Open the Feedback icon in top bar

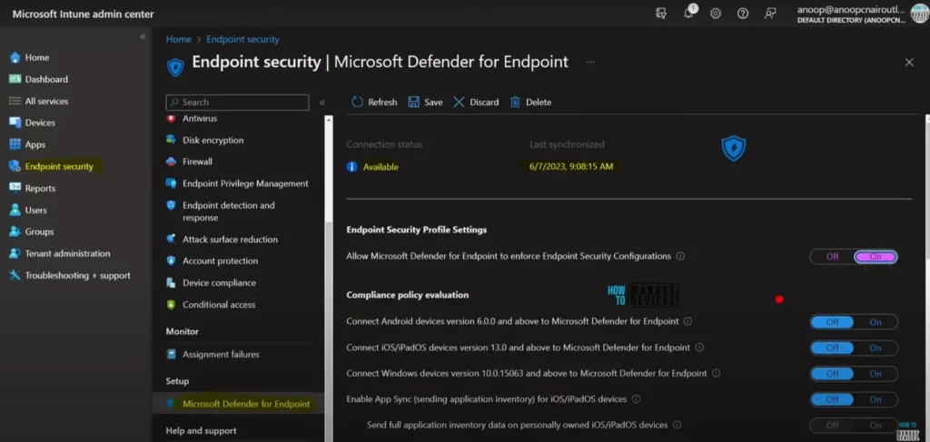click(770, 13)
